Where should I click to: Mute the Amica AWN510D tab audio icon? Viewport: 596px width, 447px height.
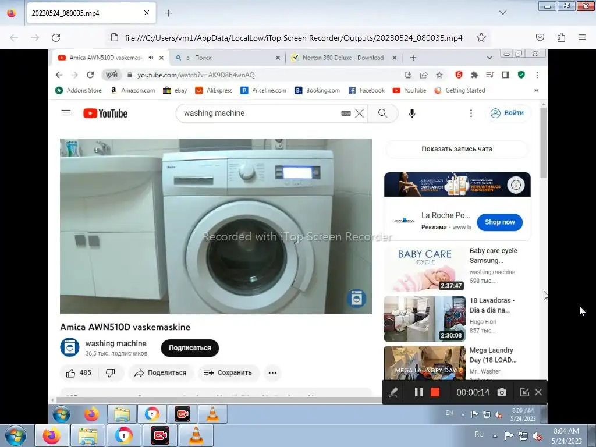pyautogui.click(x=151, y=58)
